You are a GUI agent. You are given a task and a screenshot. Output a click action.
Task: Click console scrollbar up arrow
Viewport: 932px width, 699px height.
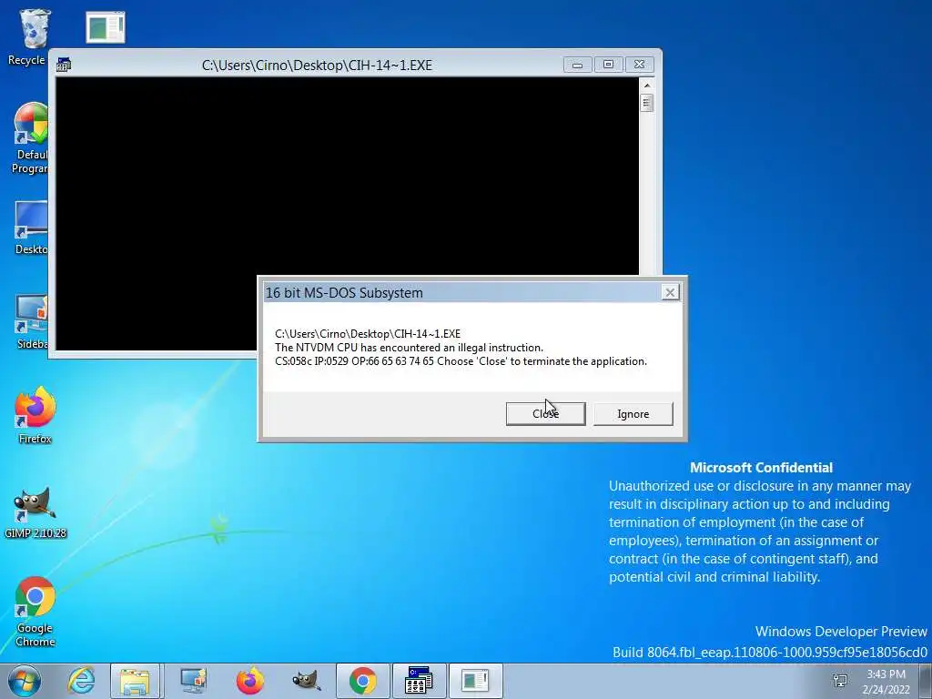647,86
